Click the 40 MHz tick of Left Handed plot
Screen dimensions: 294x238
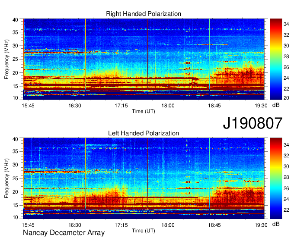(x=15, y=139)
